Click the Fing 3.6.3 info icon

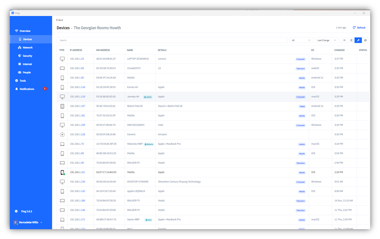point(16,211)
